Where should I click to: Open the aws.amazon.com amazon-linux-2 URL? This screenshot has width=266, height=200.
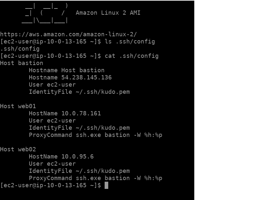(x=68, y=34)
